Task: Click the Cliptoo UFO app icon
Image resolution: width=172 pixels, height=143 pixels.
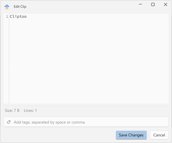Action: click(x=7, y=6)
